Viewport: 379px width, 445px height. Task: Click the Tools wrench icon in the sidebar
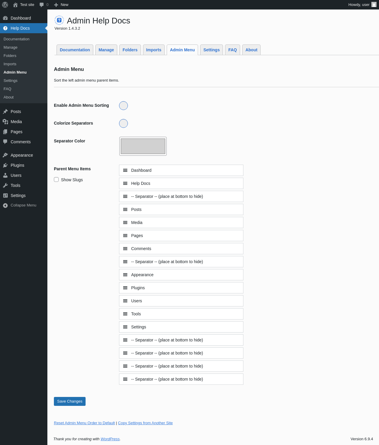[5, 185]
